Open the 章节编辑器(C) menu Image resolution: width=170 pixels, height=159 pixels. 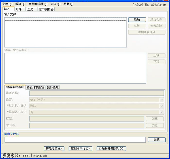pyautogui.click(x=38, y=4)
